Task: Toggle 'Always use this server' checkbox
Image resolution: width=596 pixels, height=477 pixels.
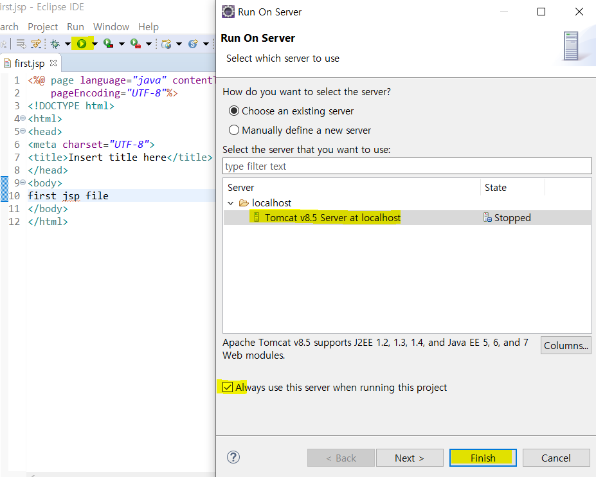Action: (228, 387)
